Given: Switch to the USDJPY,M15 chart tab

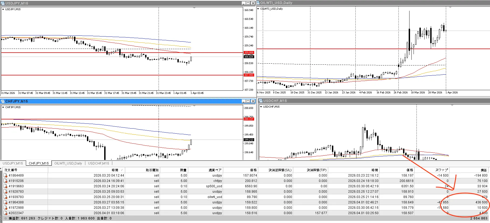Looking at the screenshot, I should pos(13,163).
